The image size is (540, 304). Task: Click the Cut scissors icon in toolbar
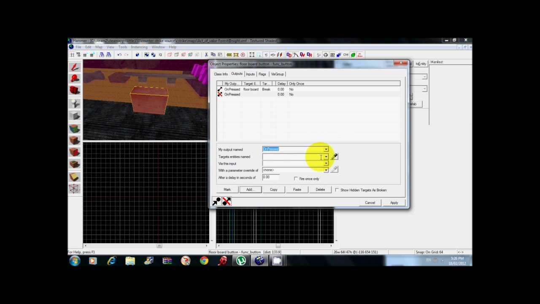click(x=206, y=55)
